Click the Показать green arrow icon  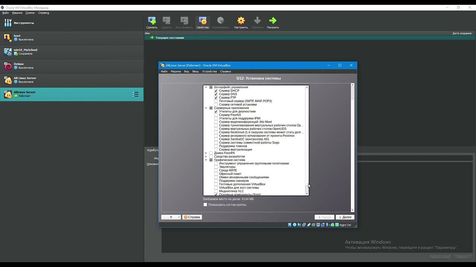pyautogui.click(x=273, y=20)
